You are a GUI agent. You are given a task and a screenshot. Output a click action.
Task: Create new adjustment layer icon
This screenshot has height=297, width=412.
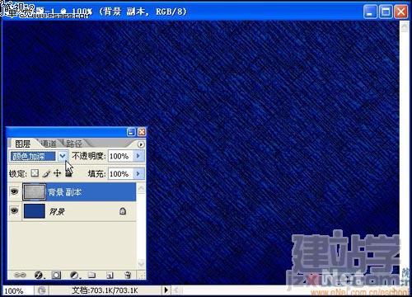point(74,275)
